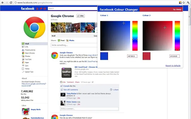
Task: Click the Quiz icon in sidebar
Action: click(23, 65)
